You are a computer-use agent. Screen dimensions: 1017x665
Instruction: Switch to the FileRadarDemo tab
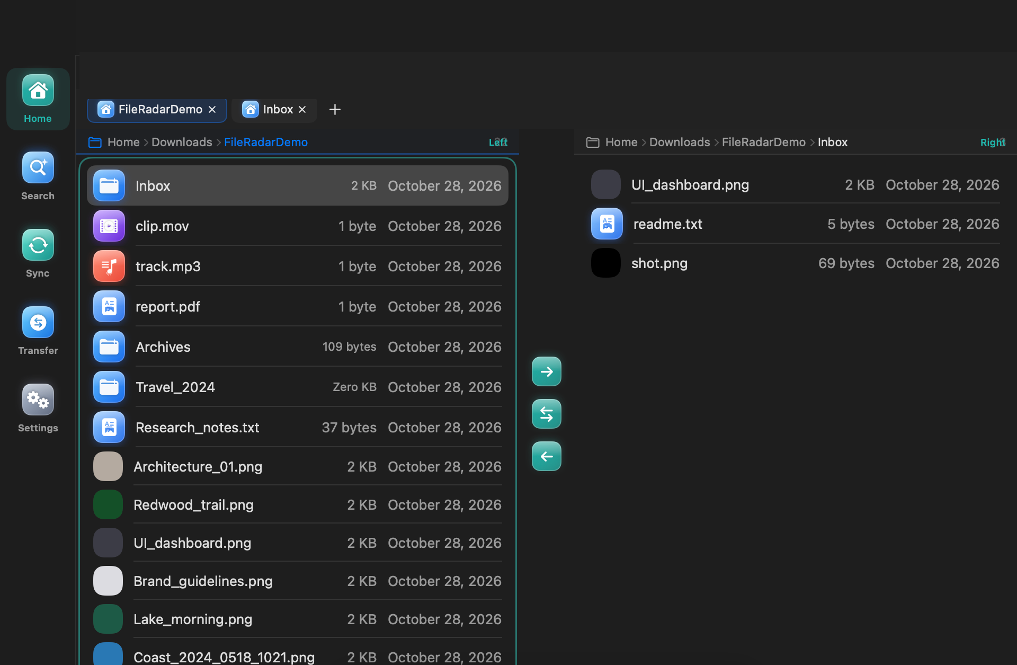click(x=157, y=110)
